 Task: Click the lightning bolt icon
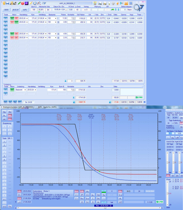(x=118, y=3)
